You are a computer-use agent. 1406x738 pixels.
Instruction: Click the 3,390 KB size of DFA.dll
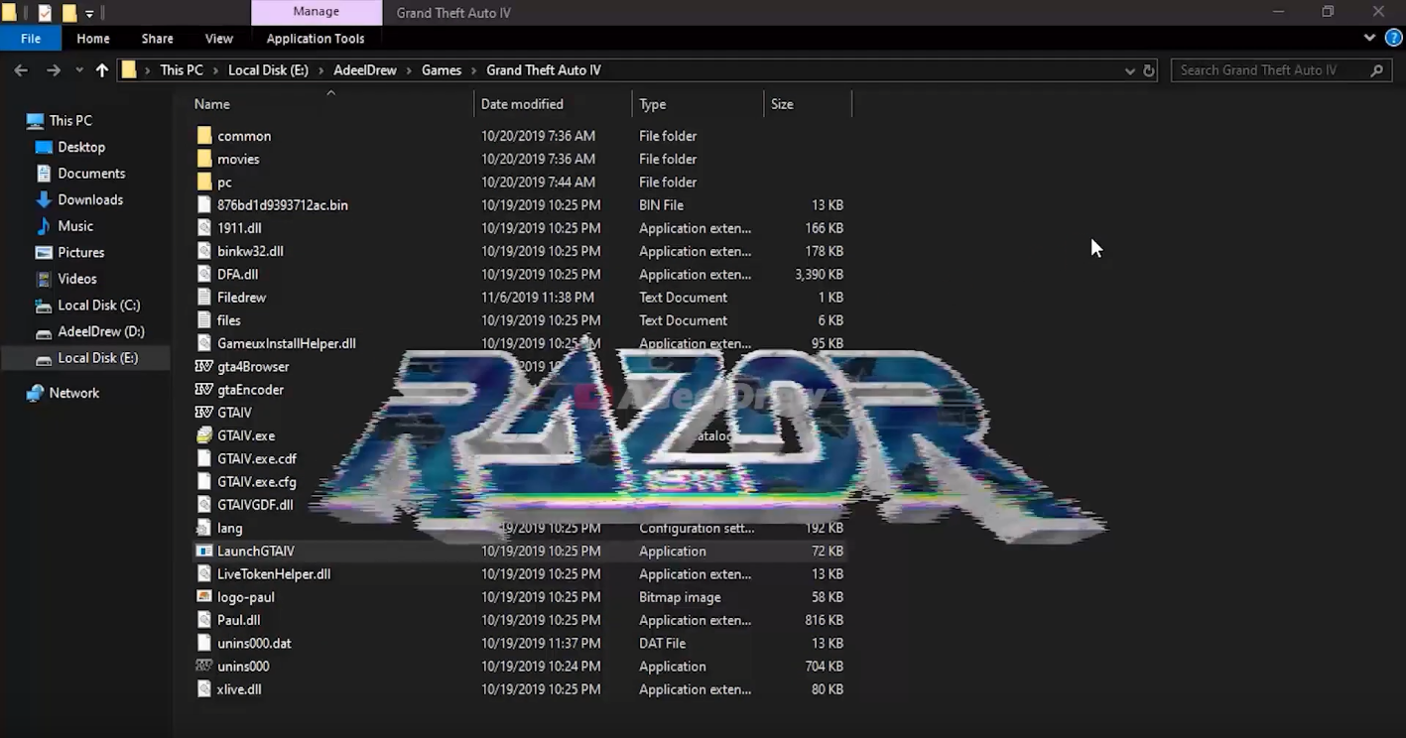[819, 275]
